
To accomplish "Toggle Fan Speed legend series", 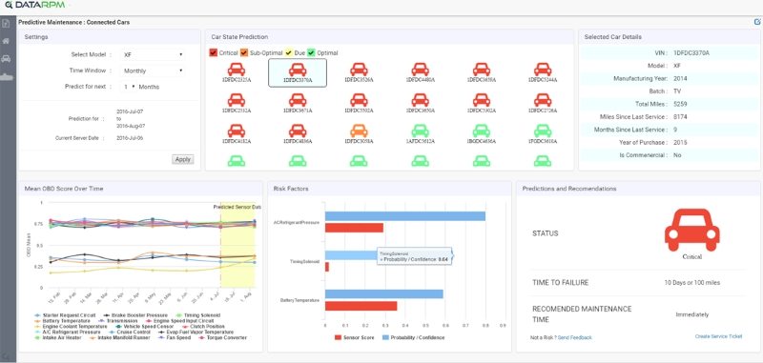I will pyautogui.click(x=175, y=337).
